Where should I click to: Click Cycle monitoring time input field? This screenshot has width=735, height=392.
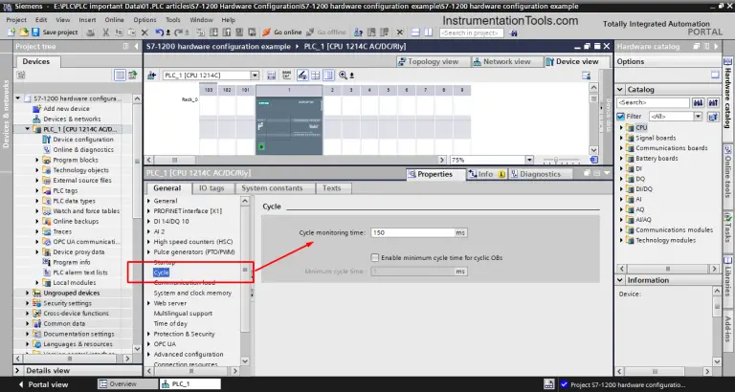412,232
